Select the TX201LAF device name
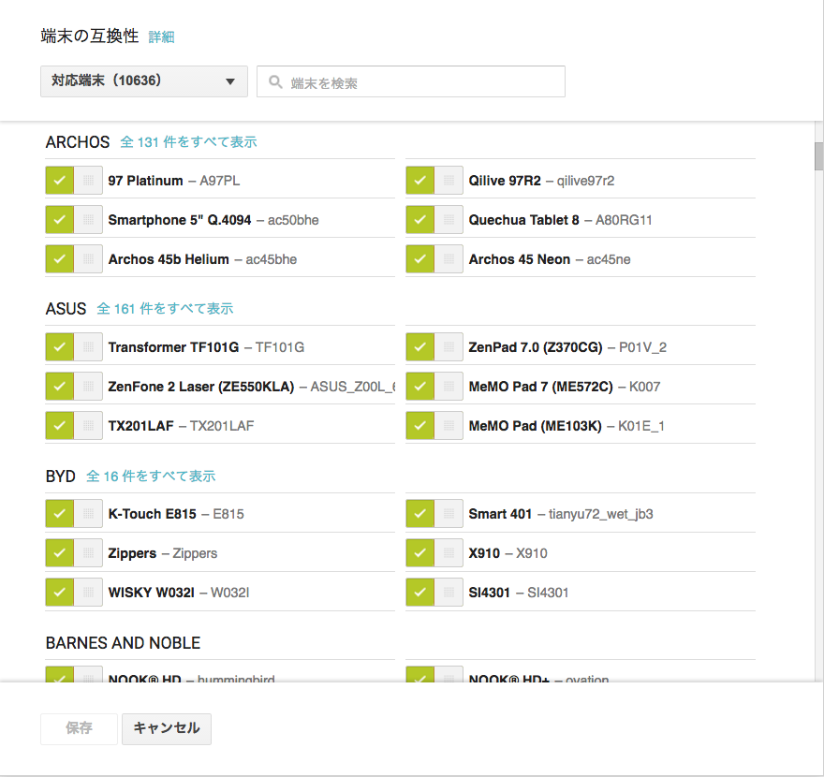Viewport: 824px width, 777px height. [x=140, y=426]
